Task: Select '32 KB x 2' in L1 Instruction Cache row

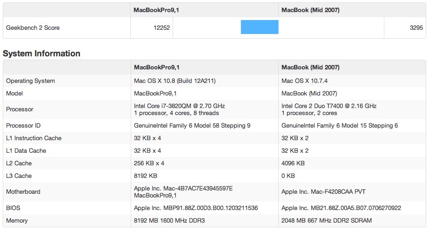Action: [295, 138]
